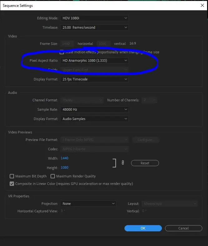Click the Pixel Aspect Ratio label

click(44, 60)
